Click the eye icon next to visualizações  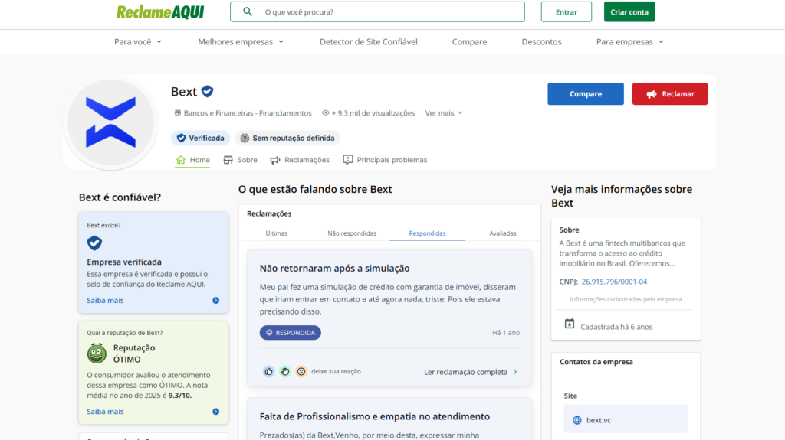[x=325, y=113]
